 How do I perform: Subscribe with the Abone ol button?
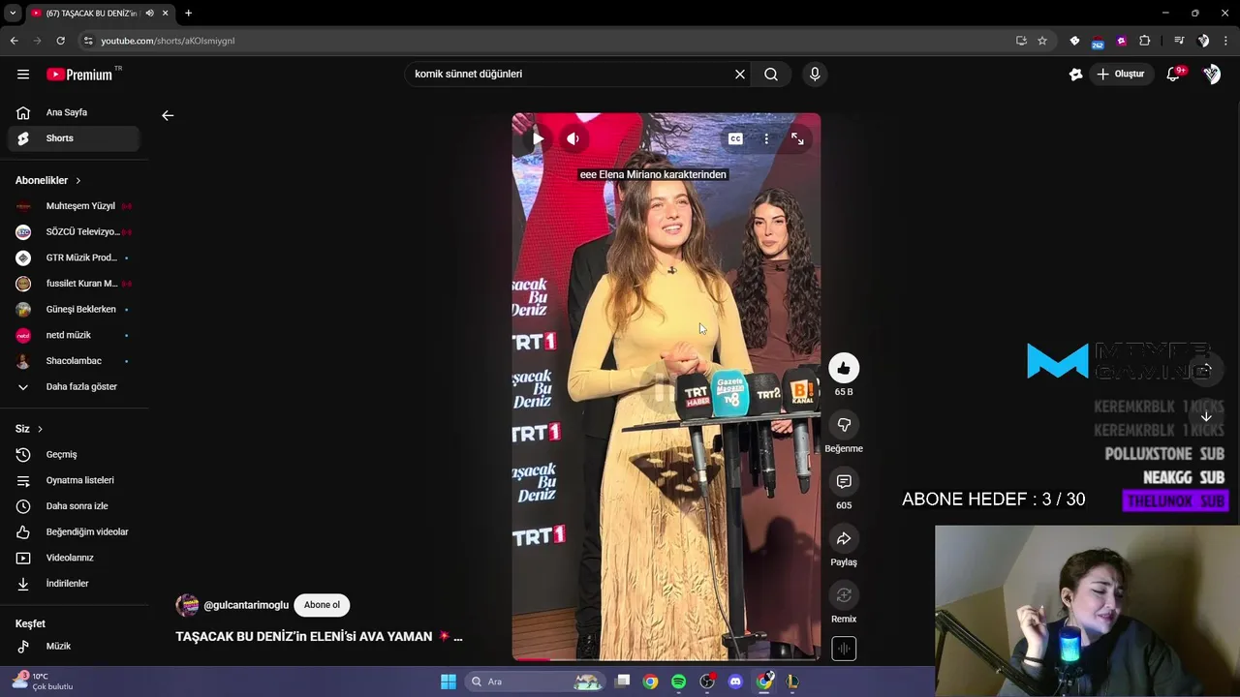[x=322, y=605]
